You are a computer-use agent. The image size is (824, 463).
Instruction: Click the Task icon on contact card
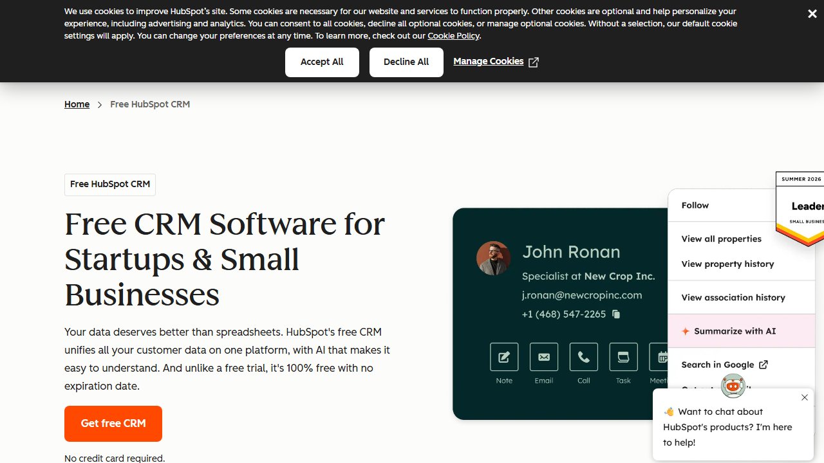(623, 357)
